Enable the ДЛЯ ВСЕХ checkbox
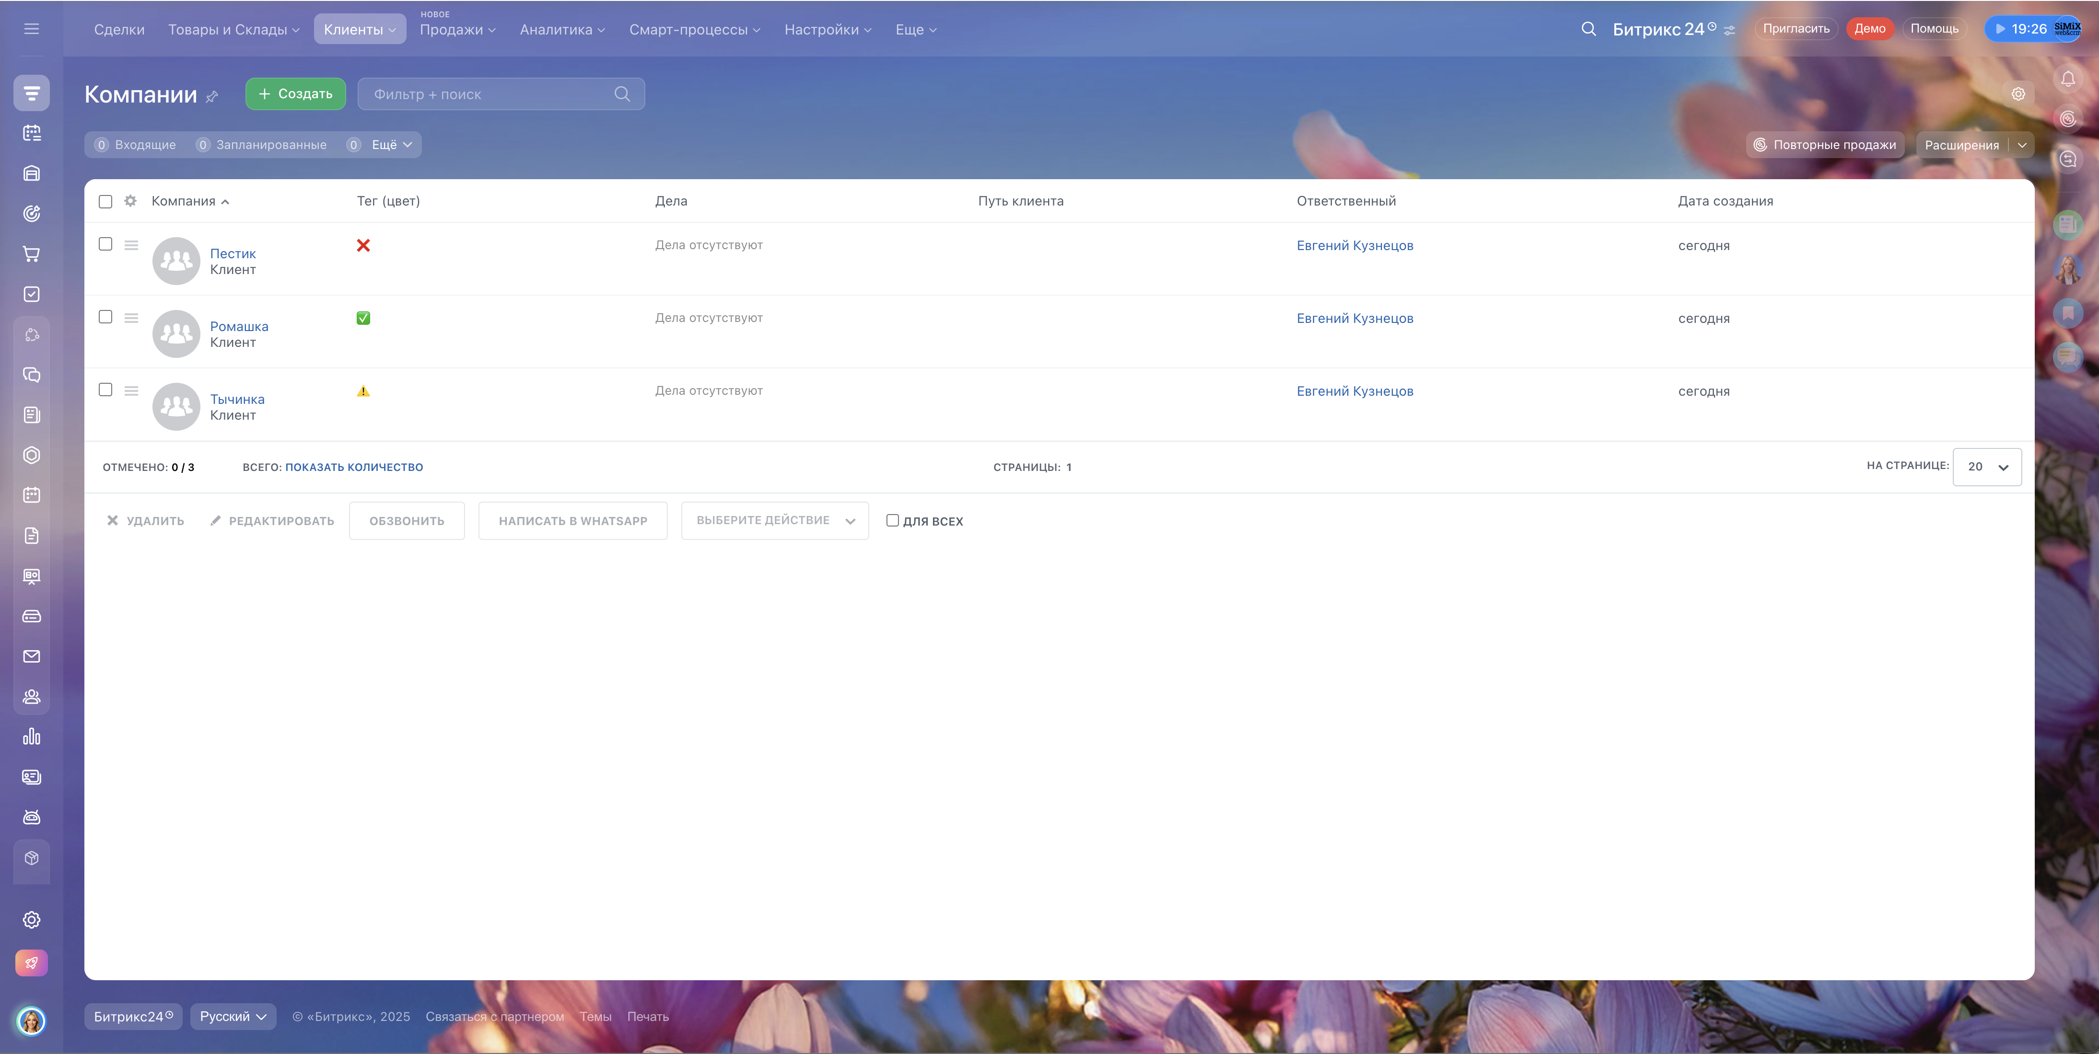This screenshot has width=2099, height=1054. (x=892, y=520)
